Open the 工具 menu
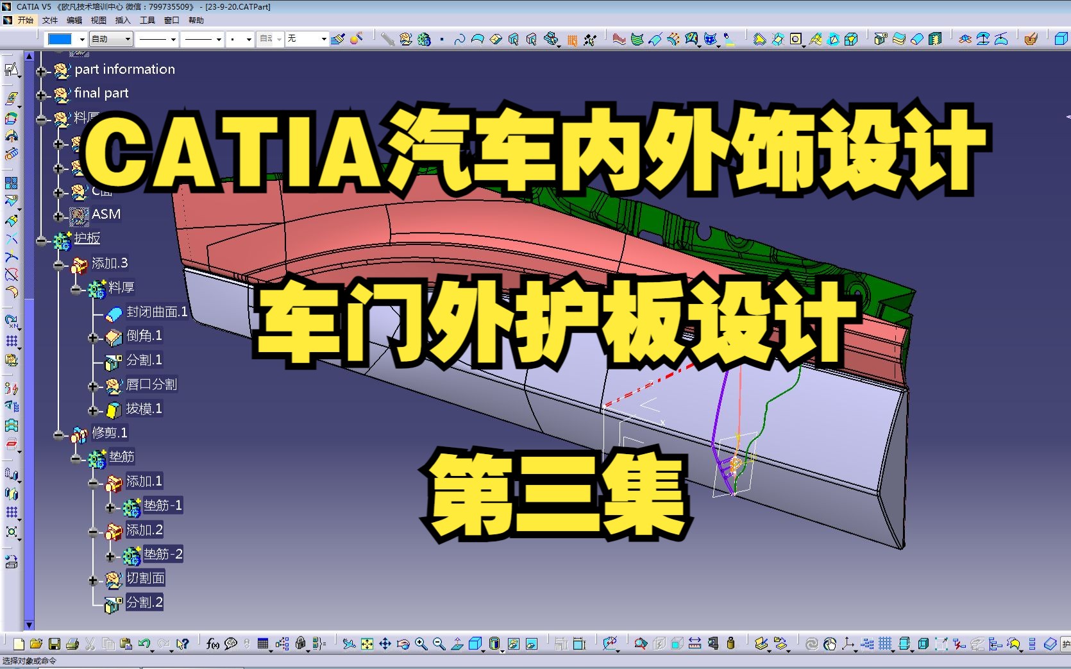This screenshot has width=1071, height=669. pyautogui.click(x=148, y=20)
